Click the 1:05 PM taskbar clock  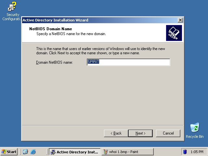pos(197,152)
